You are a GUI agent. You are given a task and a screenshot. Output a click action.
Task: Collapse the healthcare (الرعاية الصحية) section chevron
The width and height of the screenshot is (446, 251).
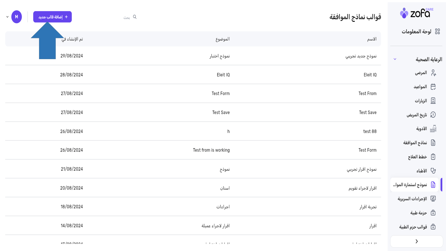click(395, 59)
